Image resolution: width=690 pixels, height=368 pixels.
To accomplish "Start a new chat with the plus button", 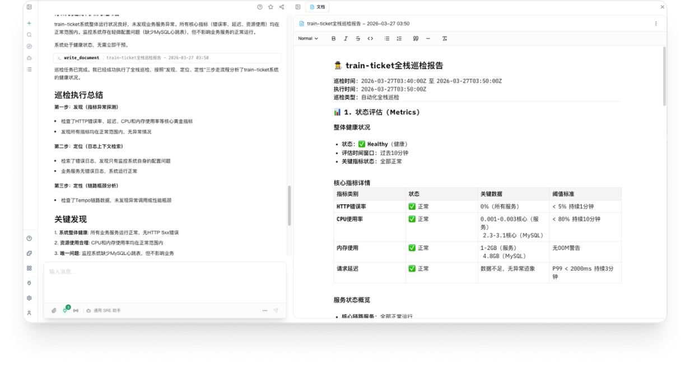I will click(29, 23).
